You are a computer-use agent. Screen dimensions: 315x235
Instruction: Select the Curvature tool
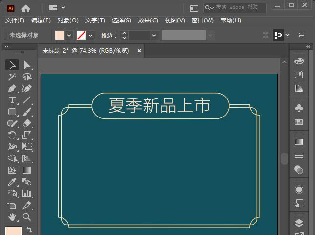click(x=27, y=88)
